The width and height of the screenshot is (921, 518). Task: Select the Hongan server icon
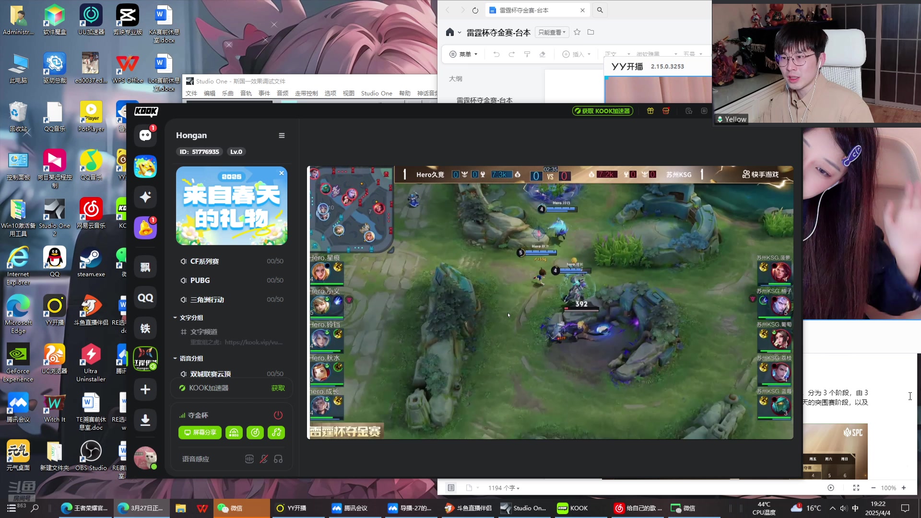tap(145, 359)
